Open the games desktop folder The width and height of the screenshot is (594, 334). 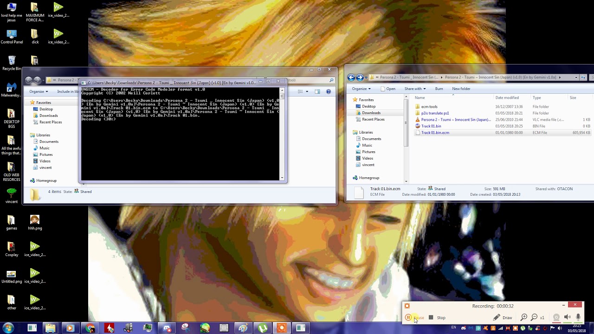12,223
